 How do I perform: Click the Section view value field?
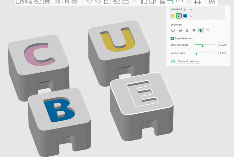pos(222,53)
